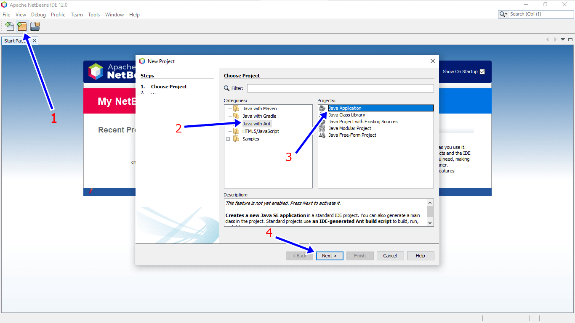The image size is (575, 323).
Task: Select Java Free-Form Project type
Action: click(352, 135)
